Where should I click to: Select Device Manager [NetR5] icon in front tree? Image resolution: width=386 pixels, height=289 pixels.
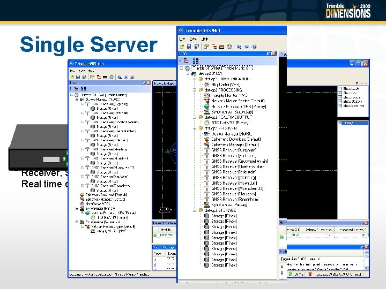pos(207,134)
